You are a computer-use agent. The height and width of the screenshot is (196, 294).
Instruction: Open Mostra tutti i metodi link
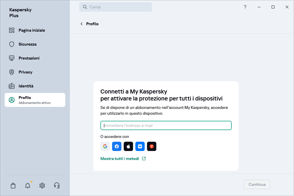coord(120,159)
